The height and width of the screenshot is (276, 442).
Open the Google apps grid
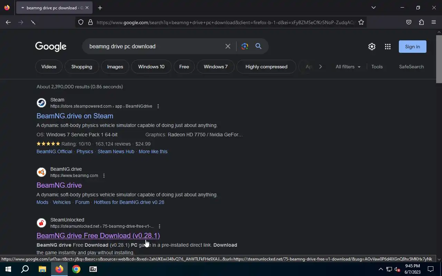click(388, 47)
